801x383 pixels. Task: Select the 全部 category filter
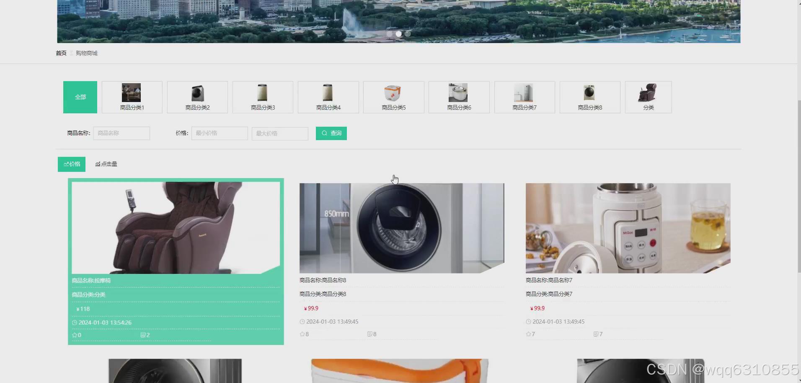pos(80,97)
